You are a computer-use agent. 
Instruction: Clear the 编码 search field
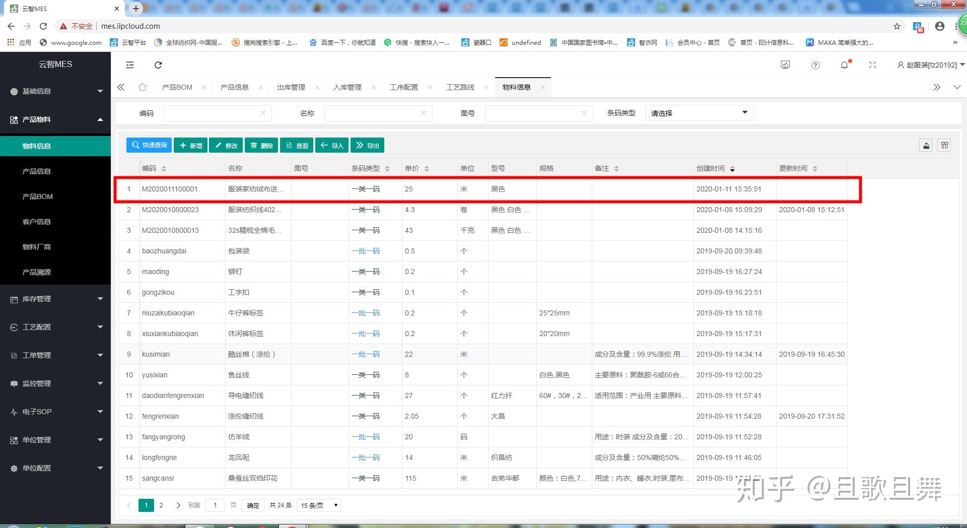tap(263, 113)
